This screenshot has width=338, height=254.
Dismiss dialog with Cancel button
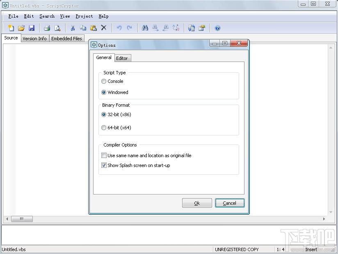point(230,203)
